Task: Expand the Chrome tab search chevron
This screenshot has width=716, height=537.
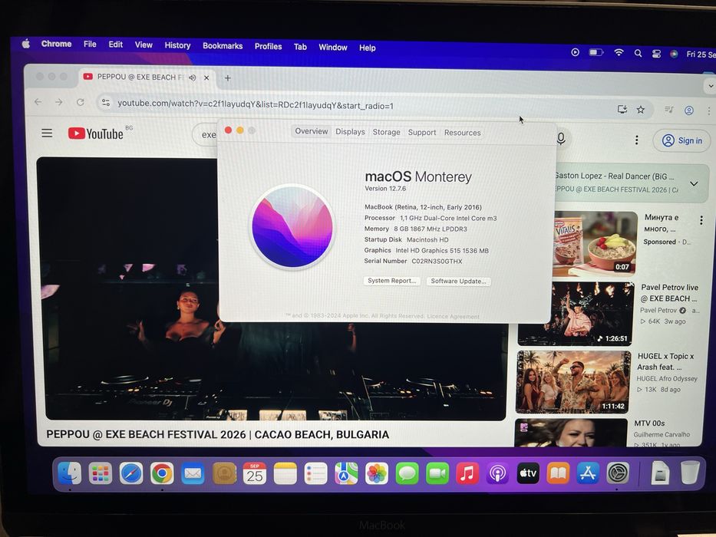Action: coord(711,86)
